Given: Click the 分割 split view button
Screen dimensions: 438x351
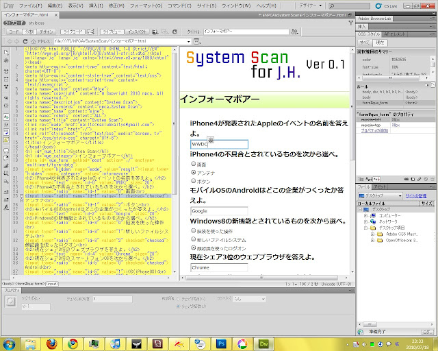Looking at the screenshot, I should pos(29,32).
